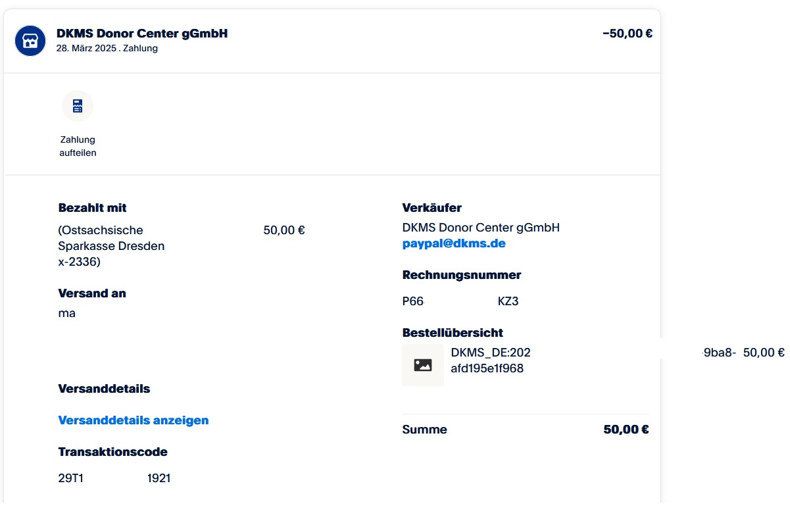Click the Ostsachsische Sparkasse Dresden payment source

pyautogui.click(x=111, y=246)
